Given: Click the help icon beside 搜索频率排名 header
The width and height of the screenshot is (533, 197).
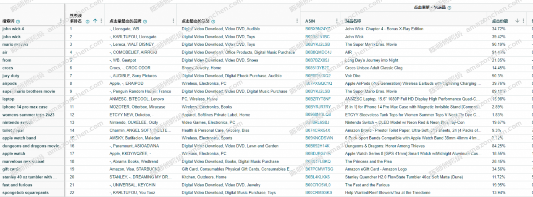Looking at the screenshot, I should [87, 21].
